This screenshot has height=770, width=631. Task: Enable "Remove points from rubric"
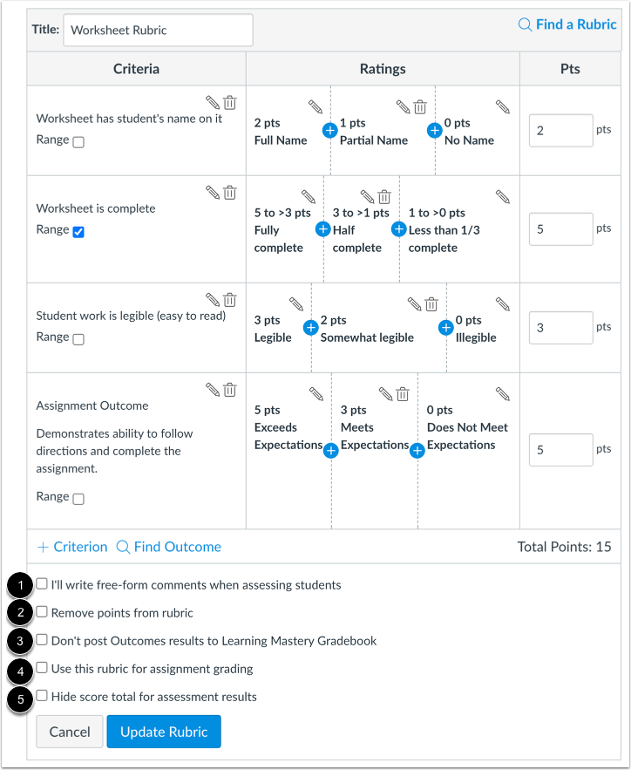tap(41, 613)
